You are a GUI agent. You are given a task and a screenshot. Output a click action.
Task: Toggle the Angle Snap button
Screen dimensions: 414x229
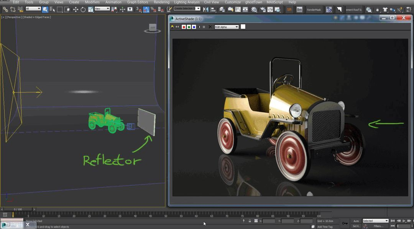pyautogui.click(x=146, y=9)
